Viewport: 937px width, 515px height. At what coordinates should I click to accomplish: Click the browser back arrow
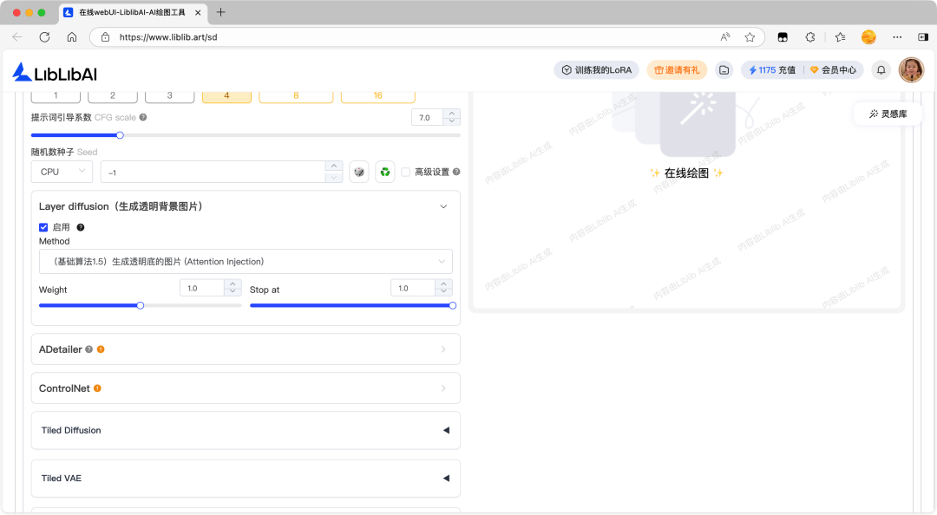coord(17,37)
